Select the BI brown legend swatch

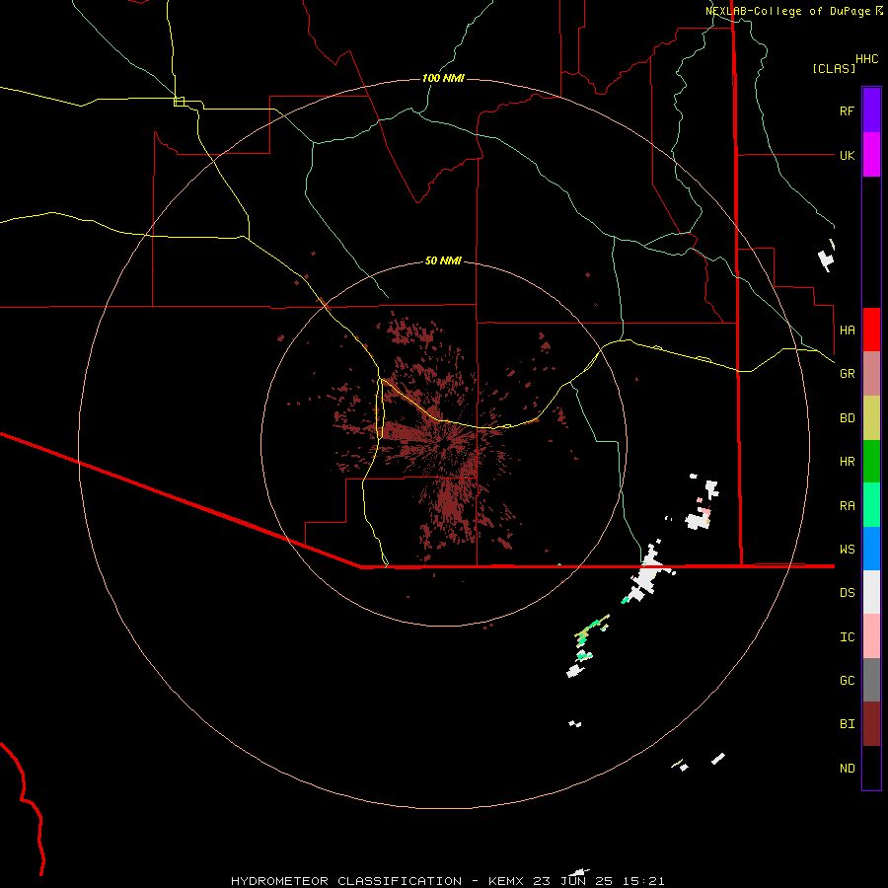point(871,724)
